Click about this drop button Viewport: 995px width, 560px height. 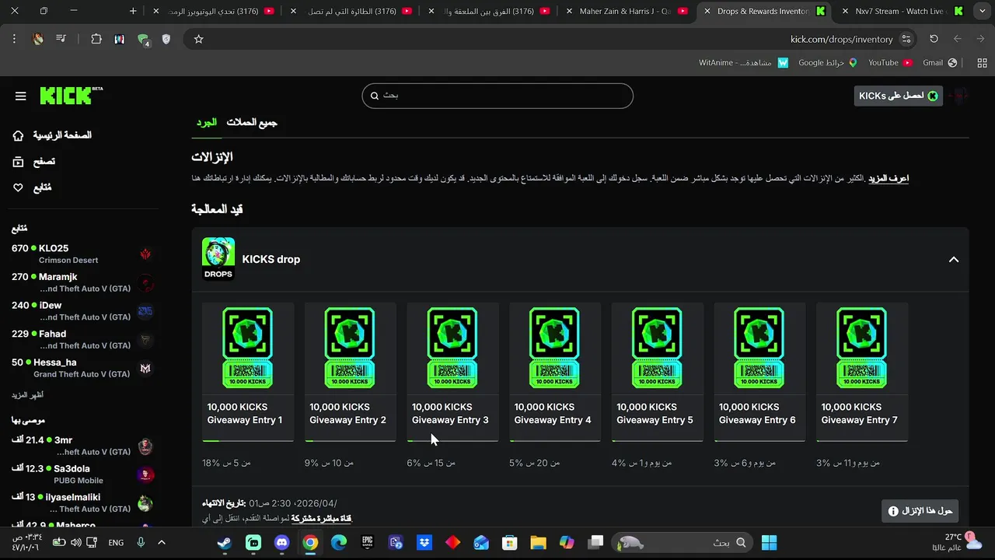coord(920,511)
